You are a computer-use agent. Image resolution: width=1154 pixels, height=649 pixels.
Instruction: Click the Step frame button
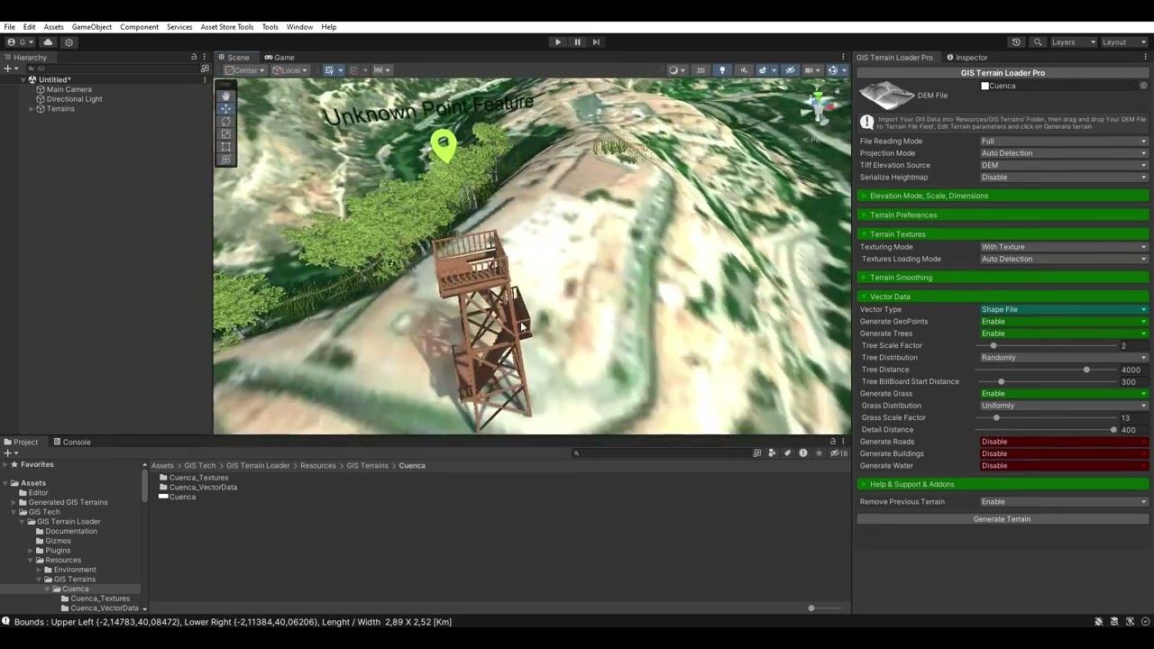[596, 41]
